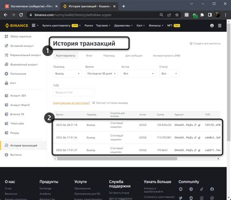Expand the Торговля header menu
Viewport: 231px width, 200px height.
click(103, 25)
